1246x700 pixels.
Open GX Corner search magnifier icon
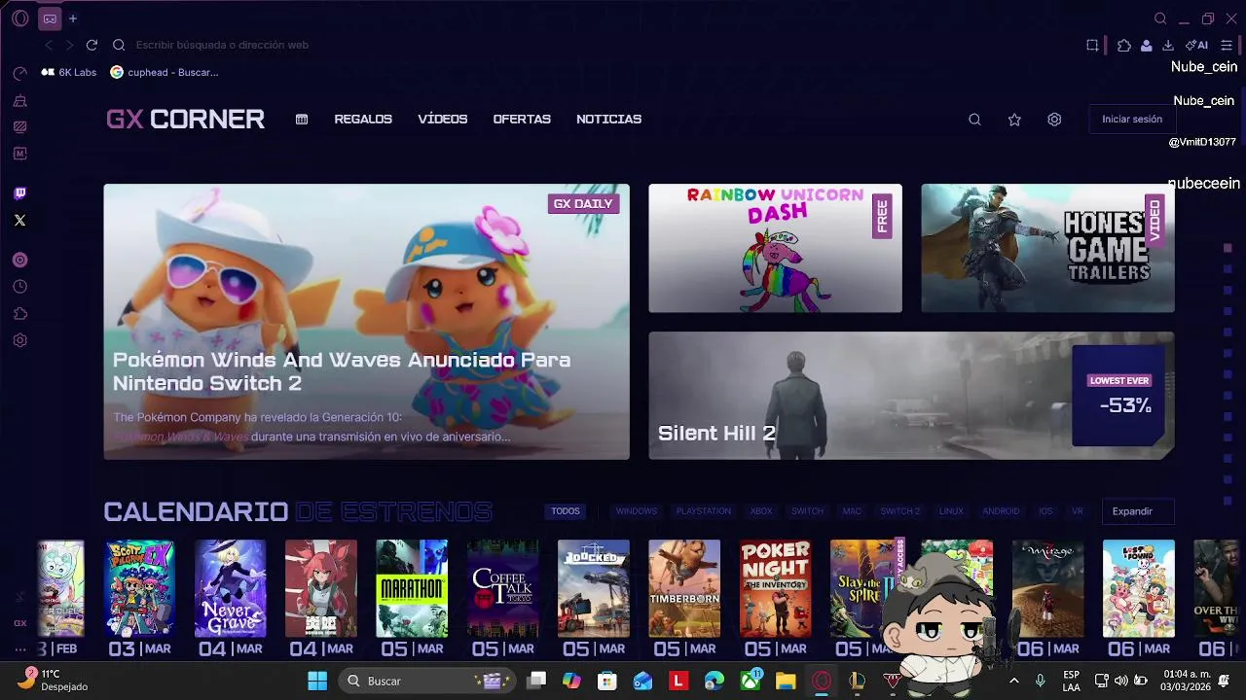(x=974, y=120)
